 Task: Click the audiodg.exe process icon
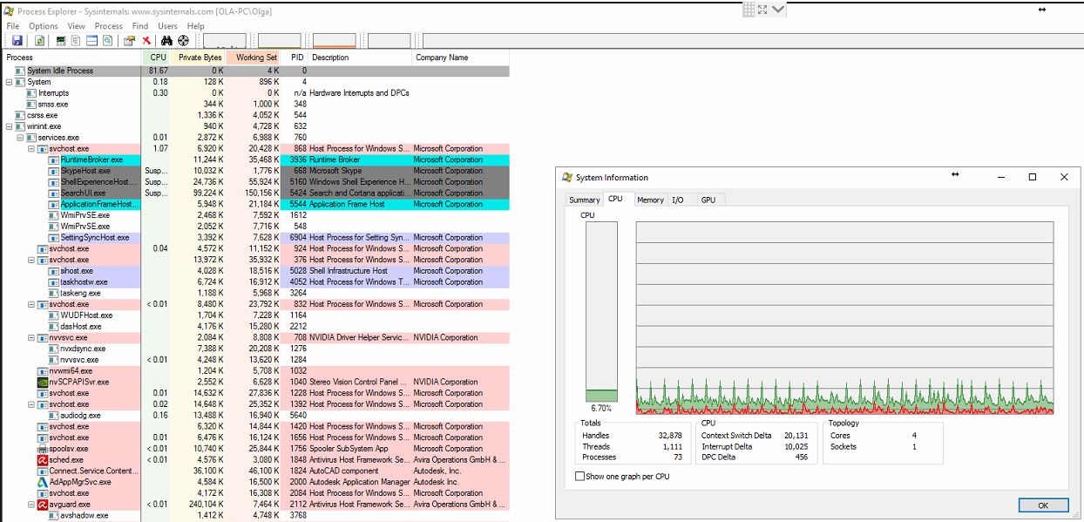(54, 416)
